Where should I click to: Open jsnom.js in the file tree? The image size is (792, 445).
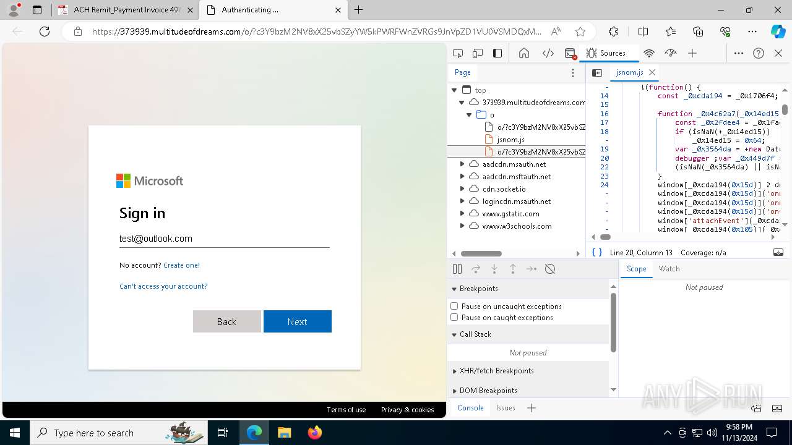pyautogui.click(x=510, y=140)
